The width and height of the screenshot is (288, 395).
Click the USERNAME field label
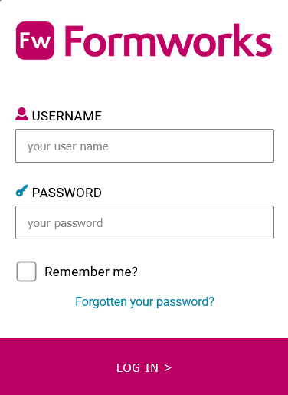(x=67, y=116)
